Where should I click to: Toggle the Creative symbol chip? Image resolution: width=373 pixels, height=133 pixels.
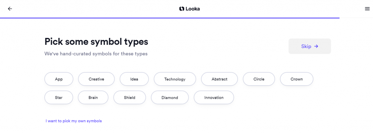point(96,79)
